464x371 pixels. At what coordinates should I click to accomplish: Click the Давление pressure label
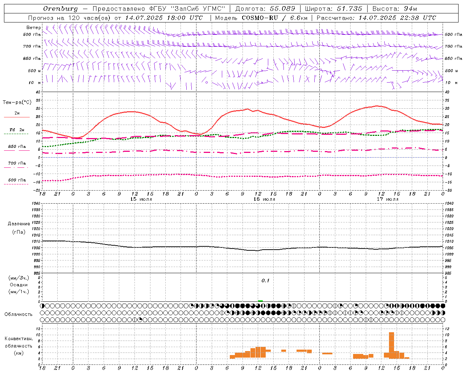coord(19,224)
